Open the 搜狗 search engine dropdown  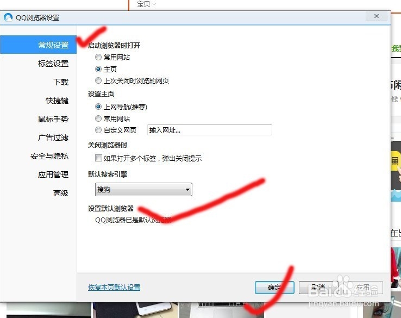click(143, 190)
